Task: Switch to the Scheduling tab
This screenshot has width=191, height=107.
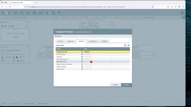Action: (70, 41)
